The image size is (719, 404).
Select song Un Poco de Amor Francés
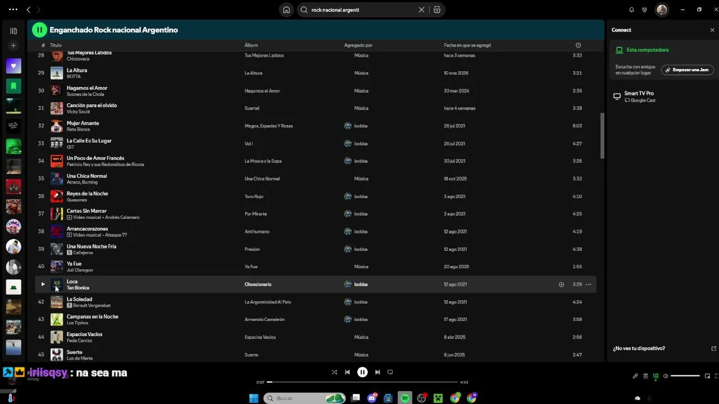[x=95, y=158]
